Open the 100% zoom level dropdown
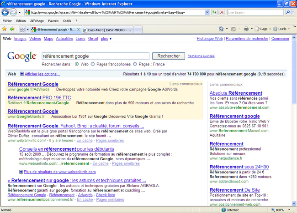Image resolution: width=297 pixels, height=213 pixels. pos(289,210)
